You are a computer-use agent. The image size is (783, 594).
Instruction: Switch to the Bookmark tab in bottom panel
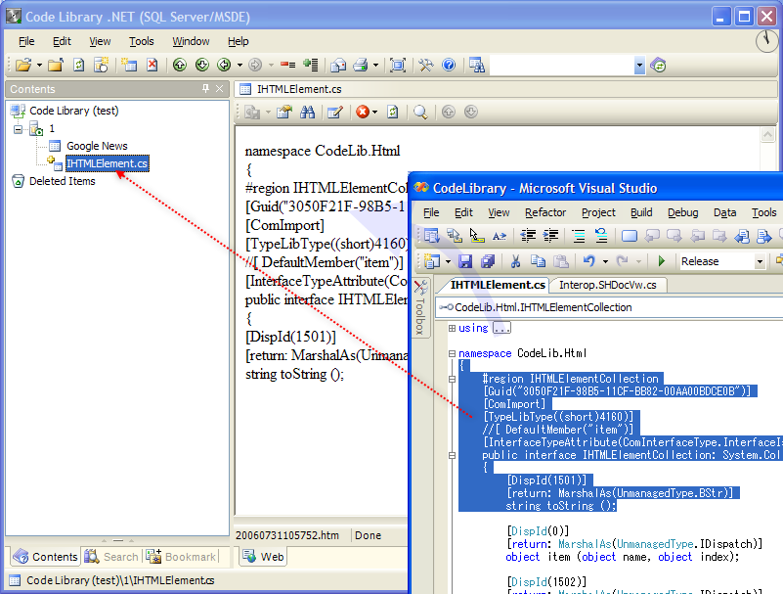pos(181,557)
